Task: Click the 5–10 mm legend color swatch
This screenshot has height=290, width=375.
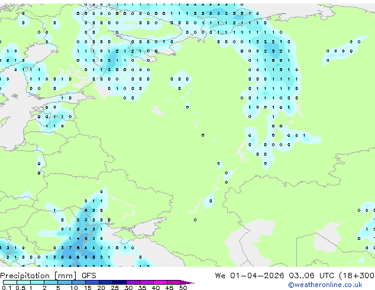Action: point(65,282)
